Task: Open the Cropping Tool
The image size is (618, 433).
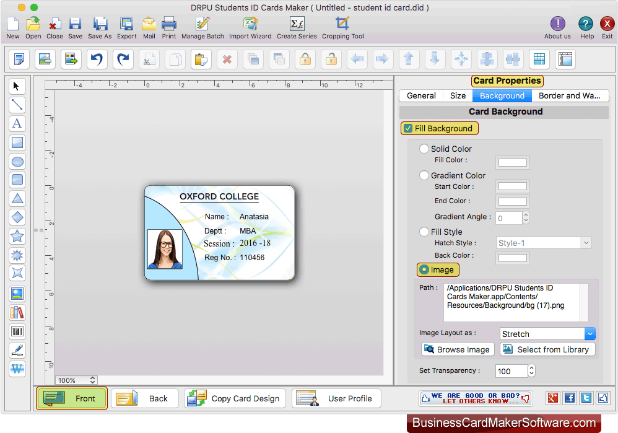Action: [342, 27]
